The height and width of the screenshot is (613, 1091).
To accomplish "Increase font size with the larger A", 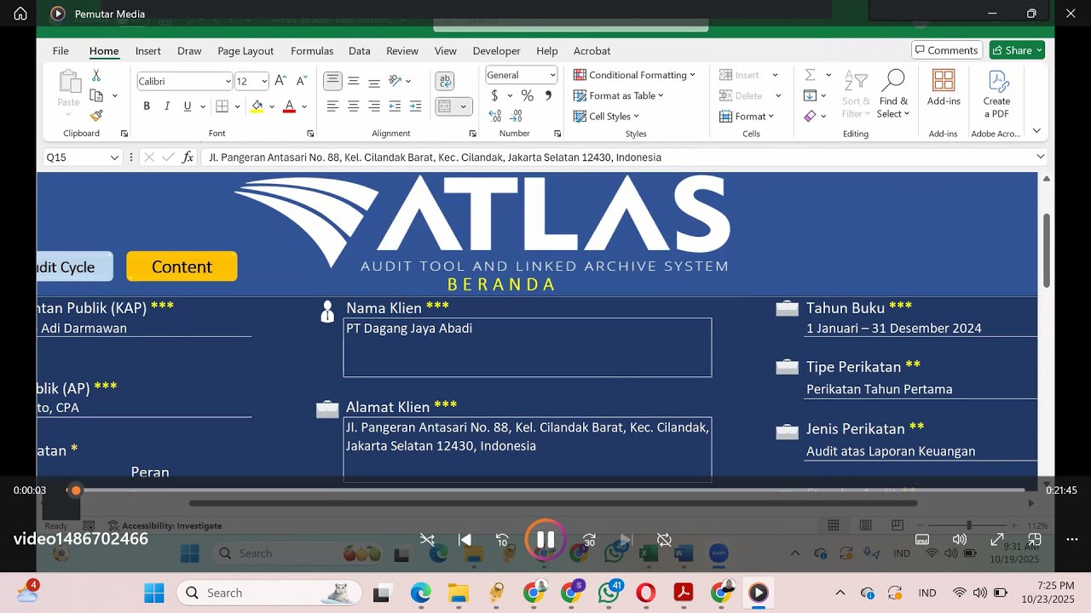I will point(280,81).
